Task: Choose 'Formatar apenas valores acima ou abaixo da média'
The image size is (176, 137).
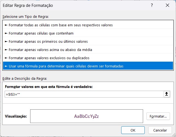Action: (x=50, y=50)
